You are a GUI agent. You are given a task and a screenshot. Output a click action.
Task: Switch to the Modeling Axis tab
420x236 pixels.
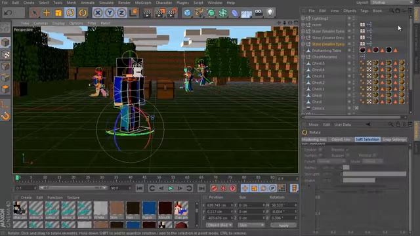(x=314, y=140)
